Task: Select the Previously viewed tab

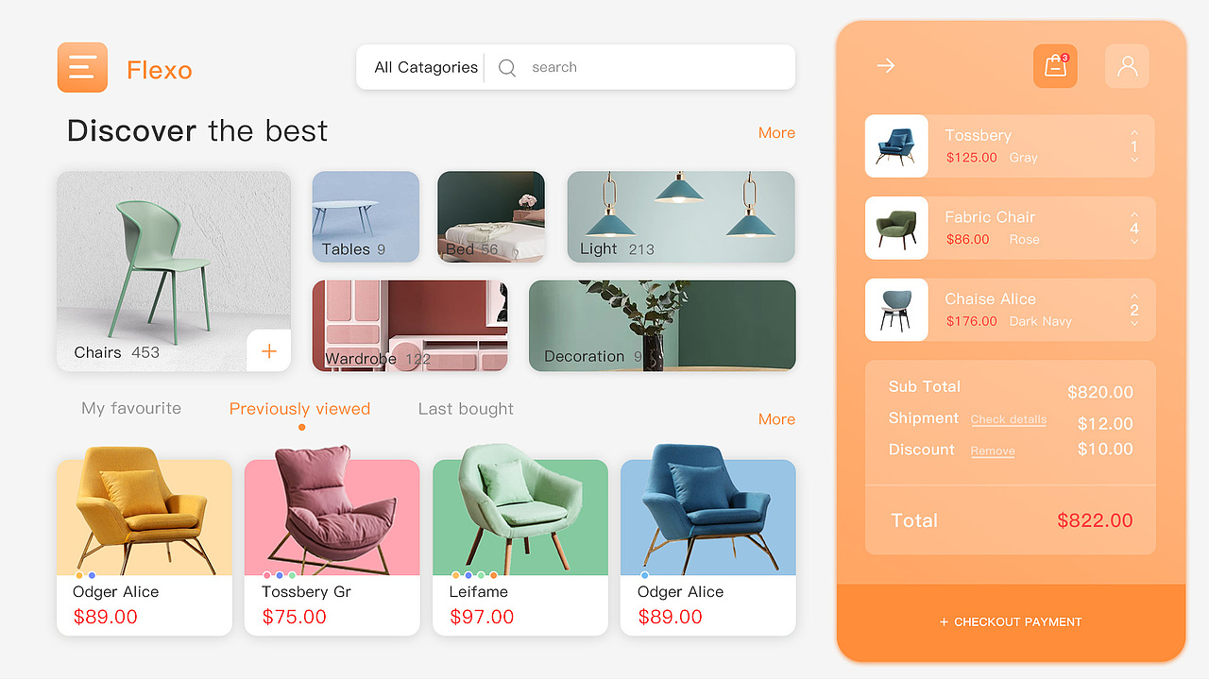Action: (x=299, y=409)
